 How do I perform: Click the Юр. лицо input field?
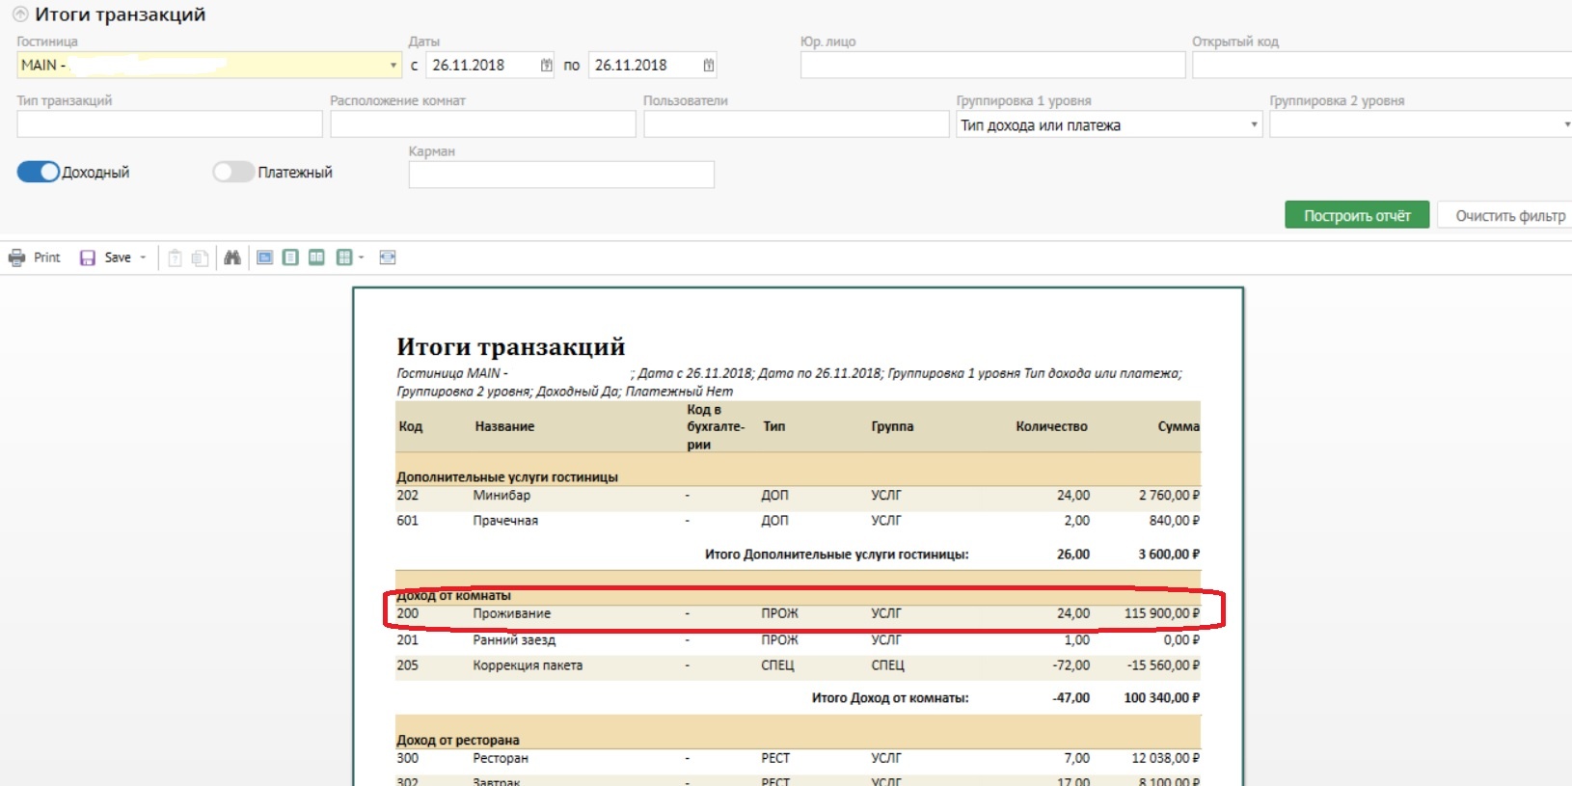pyautogui.click(x=992, y=66)
